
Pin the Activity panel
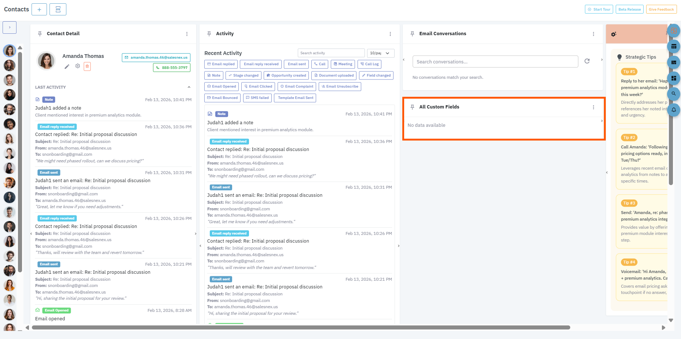tap(209, 34)
